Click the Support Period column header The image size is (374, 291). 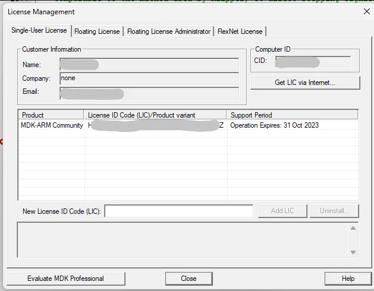(292, 115)
